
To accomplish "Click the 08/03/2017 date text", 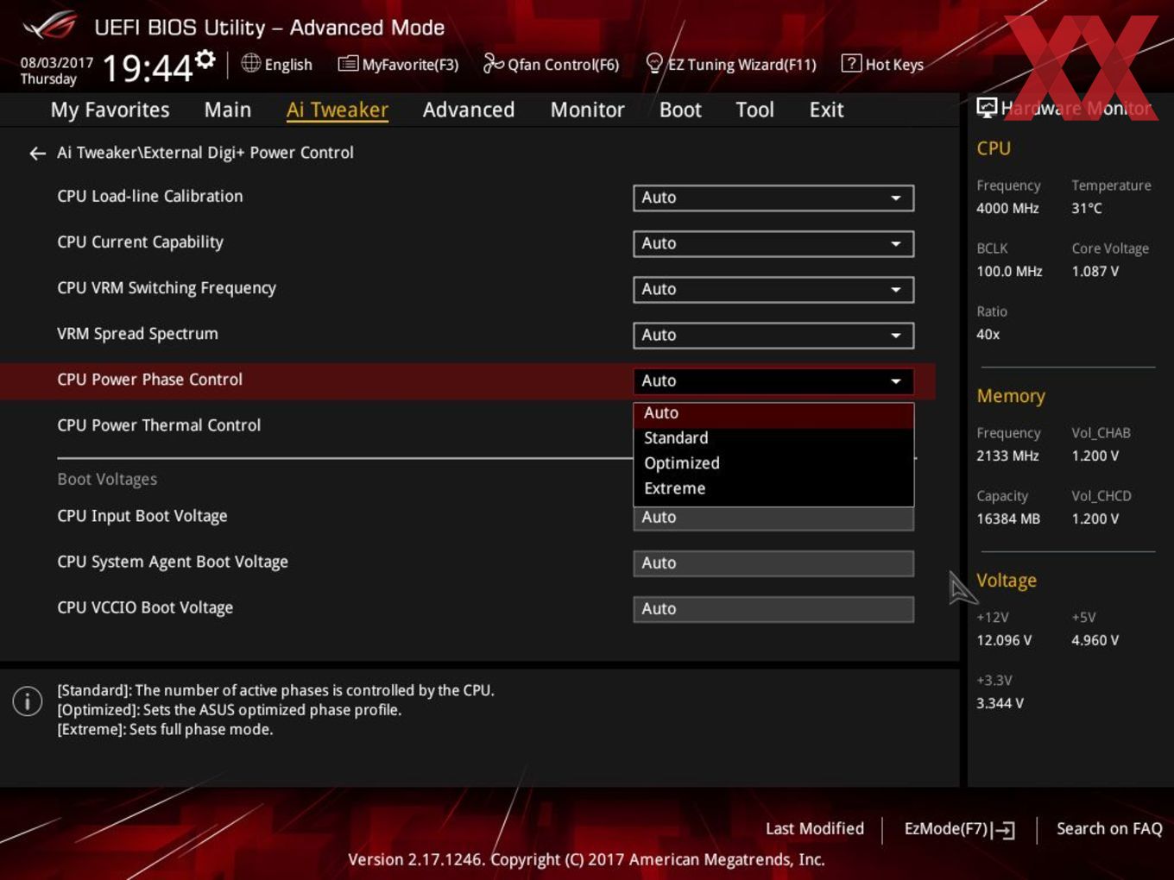I will pos(57,63).
